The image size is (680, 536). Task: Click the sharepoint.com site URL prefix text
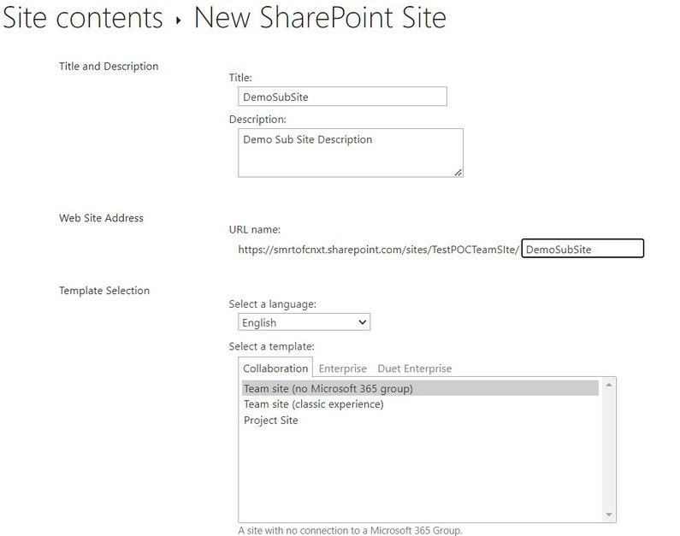pos(378,250)
